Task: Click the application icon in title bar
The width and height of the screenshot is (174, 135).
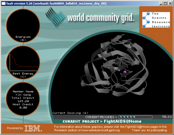Action: (x=4, y=4)
